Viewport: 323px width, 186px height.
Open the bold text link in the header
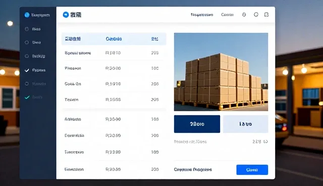click(202, 15)
